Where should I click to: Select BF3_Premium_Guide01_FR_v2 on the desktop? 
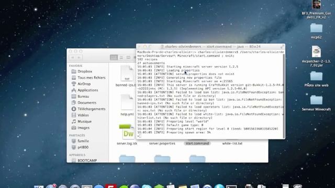point(316,5)
